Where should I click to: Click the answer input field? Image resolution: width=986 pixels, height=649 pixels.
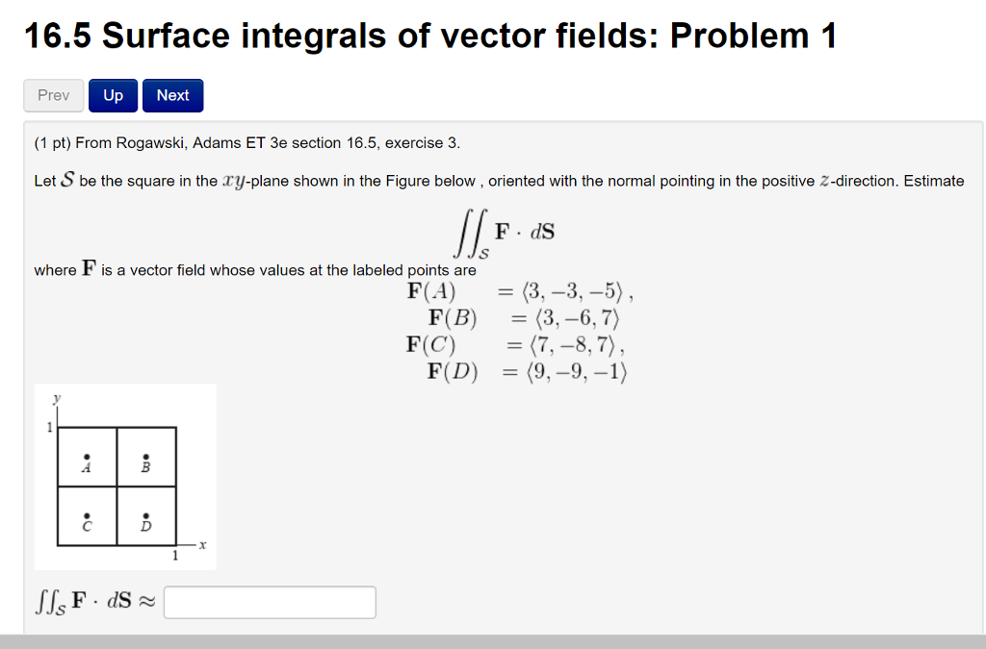269,601
